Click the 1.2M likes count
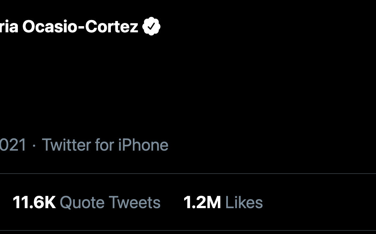Screen dimensions: 376x234 pos(202,203)
